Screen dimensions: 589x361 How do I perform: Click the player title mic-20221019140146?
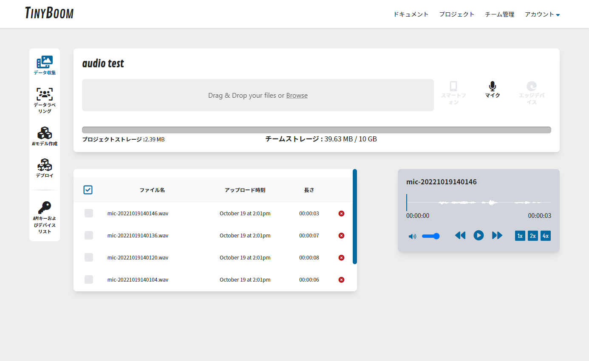442,182
